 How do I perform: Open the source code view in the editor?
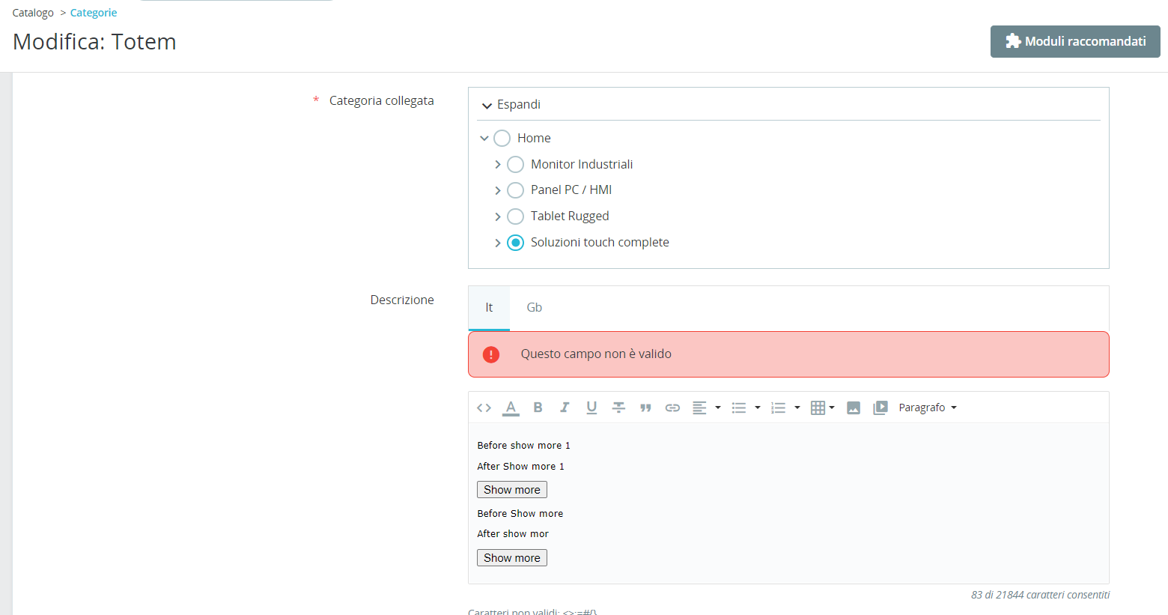pyautogui.click(x=484, y=408)
